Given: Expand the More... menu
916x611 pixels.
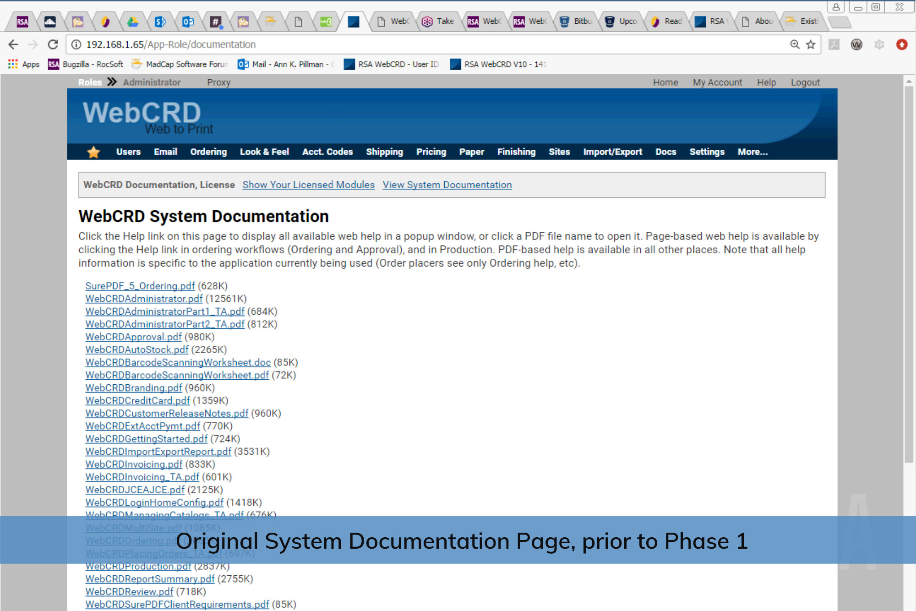Looking at the screenshot, I should click(x=752, y=152).
